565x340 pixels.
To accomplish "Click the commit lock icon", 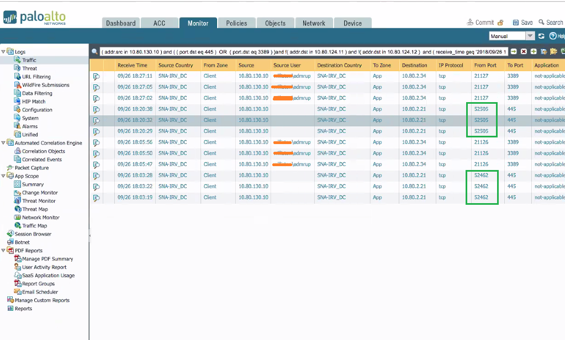I will [500, 23].
